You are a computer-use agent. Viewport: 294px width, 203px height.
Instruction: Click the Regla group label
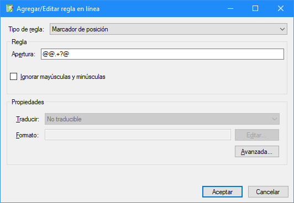(x=19, y=42)
